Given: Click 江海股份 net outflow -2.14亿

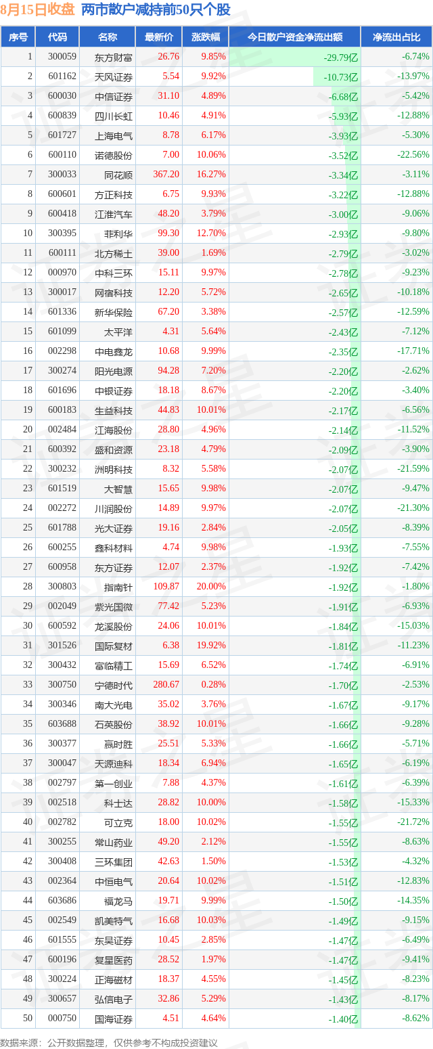Looking at the screenshot, I should click(x=343, y=430).
